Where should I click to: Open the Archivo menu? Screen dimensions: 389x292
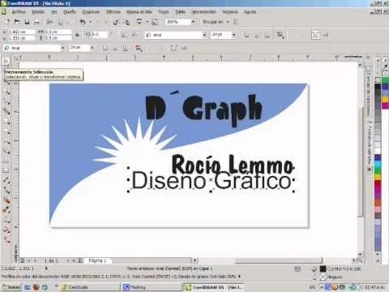[x=19, y=12]
